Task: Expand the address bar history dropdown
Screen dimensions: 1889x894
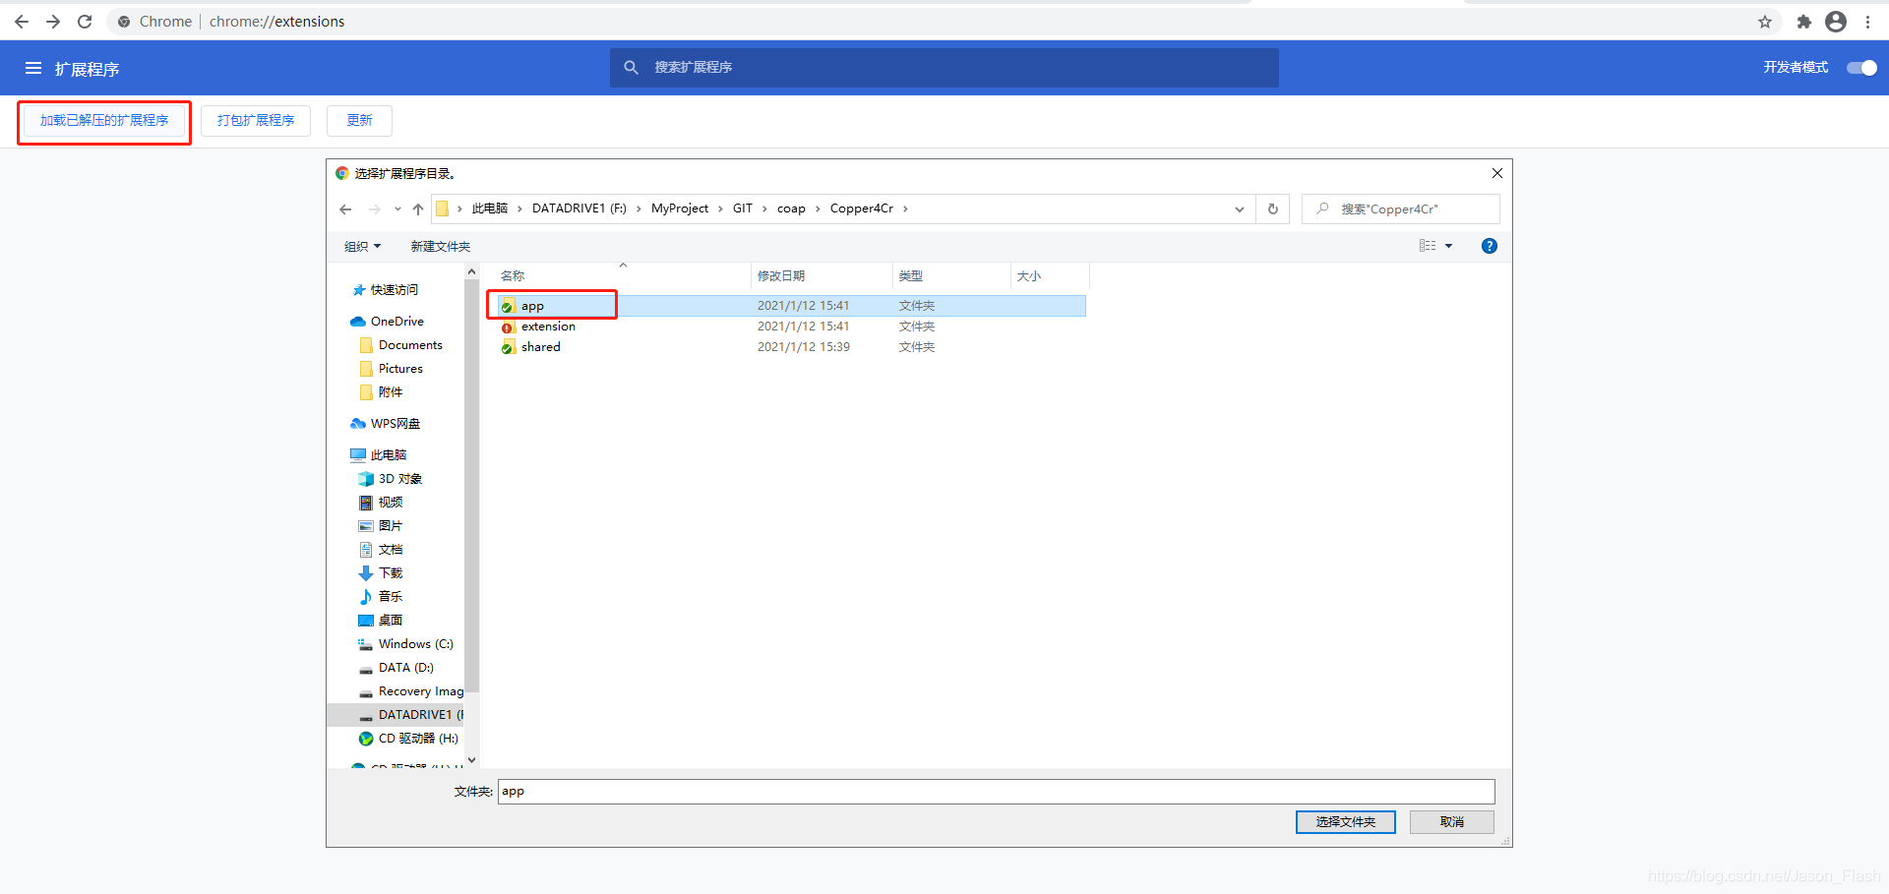Action: pyautogui.click(x=1240, y=209)
